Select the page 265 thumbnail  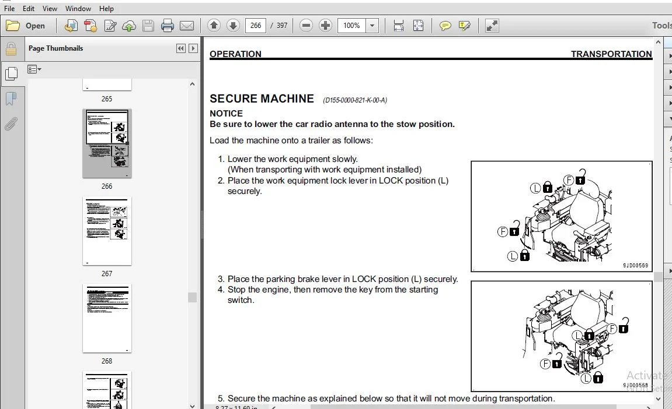(x=107, y=84)
